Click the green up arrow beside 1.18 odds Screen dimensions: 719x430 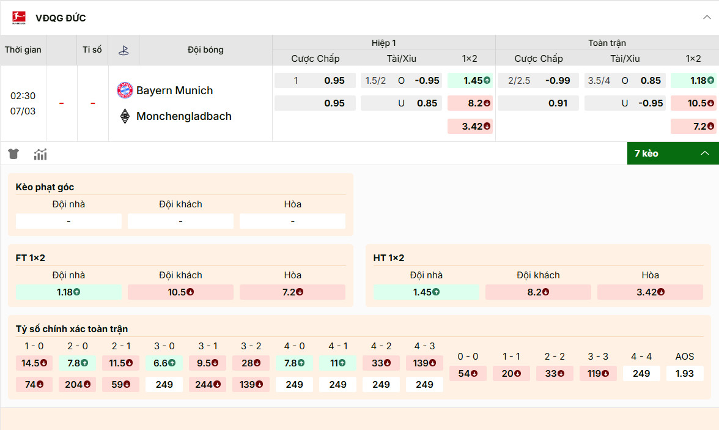click(x=711, y=80)
